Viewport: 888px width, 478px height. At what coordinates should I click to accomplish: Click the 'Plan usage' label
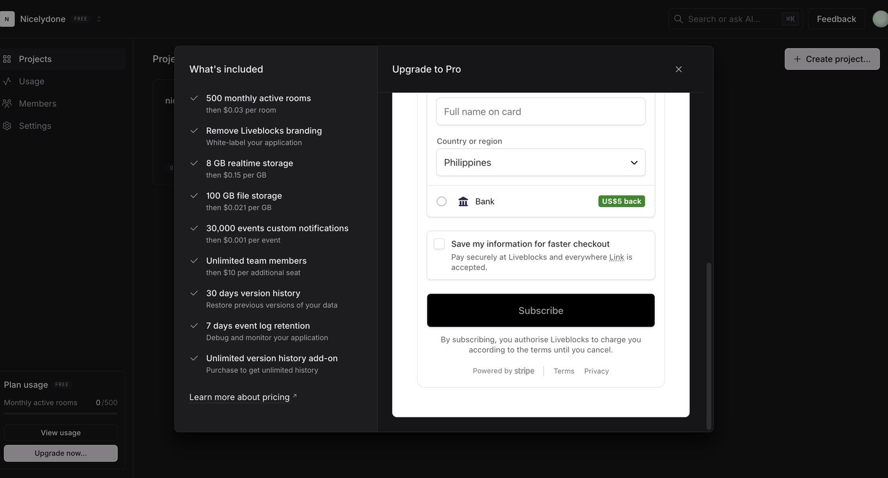coord(26,385)
